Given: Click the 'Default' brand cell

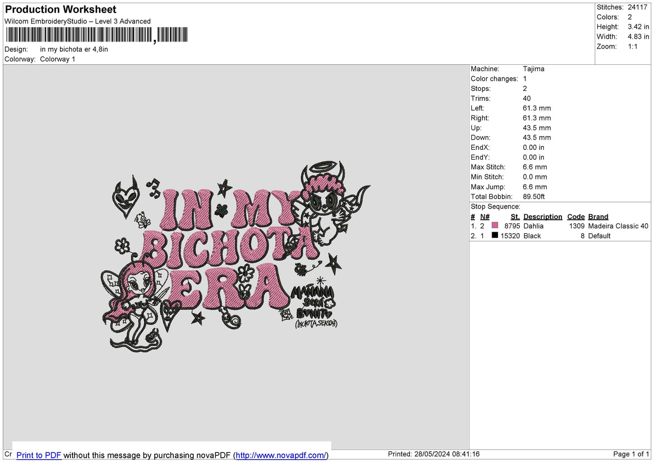Looking at the screenshot, I should coord(599,235).
